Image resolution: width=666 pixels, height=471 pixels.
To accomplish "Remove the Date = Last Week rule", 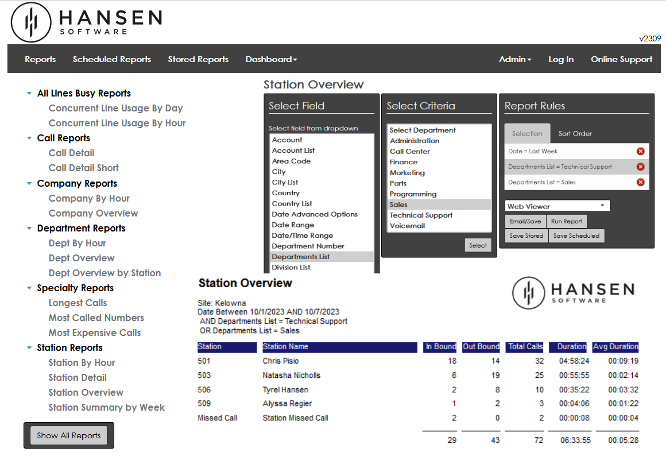I will click(x=640, y=151).
